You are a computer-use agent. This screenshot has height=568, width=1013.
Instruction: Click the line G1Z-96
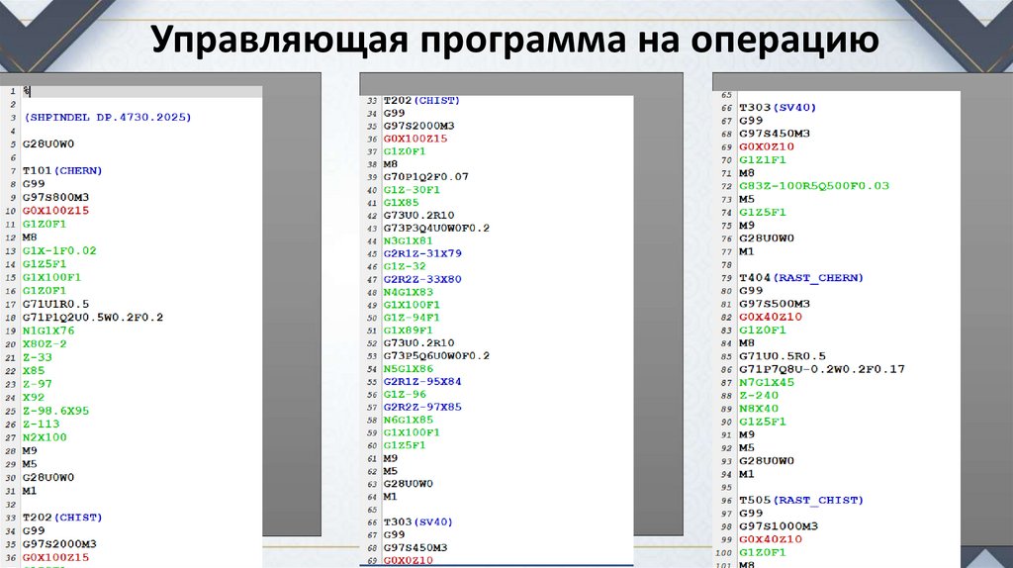coord(405,394)
